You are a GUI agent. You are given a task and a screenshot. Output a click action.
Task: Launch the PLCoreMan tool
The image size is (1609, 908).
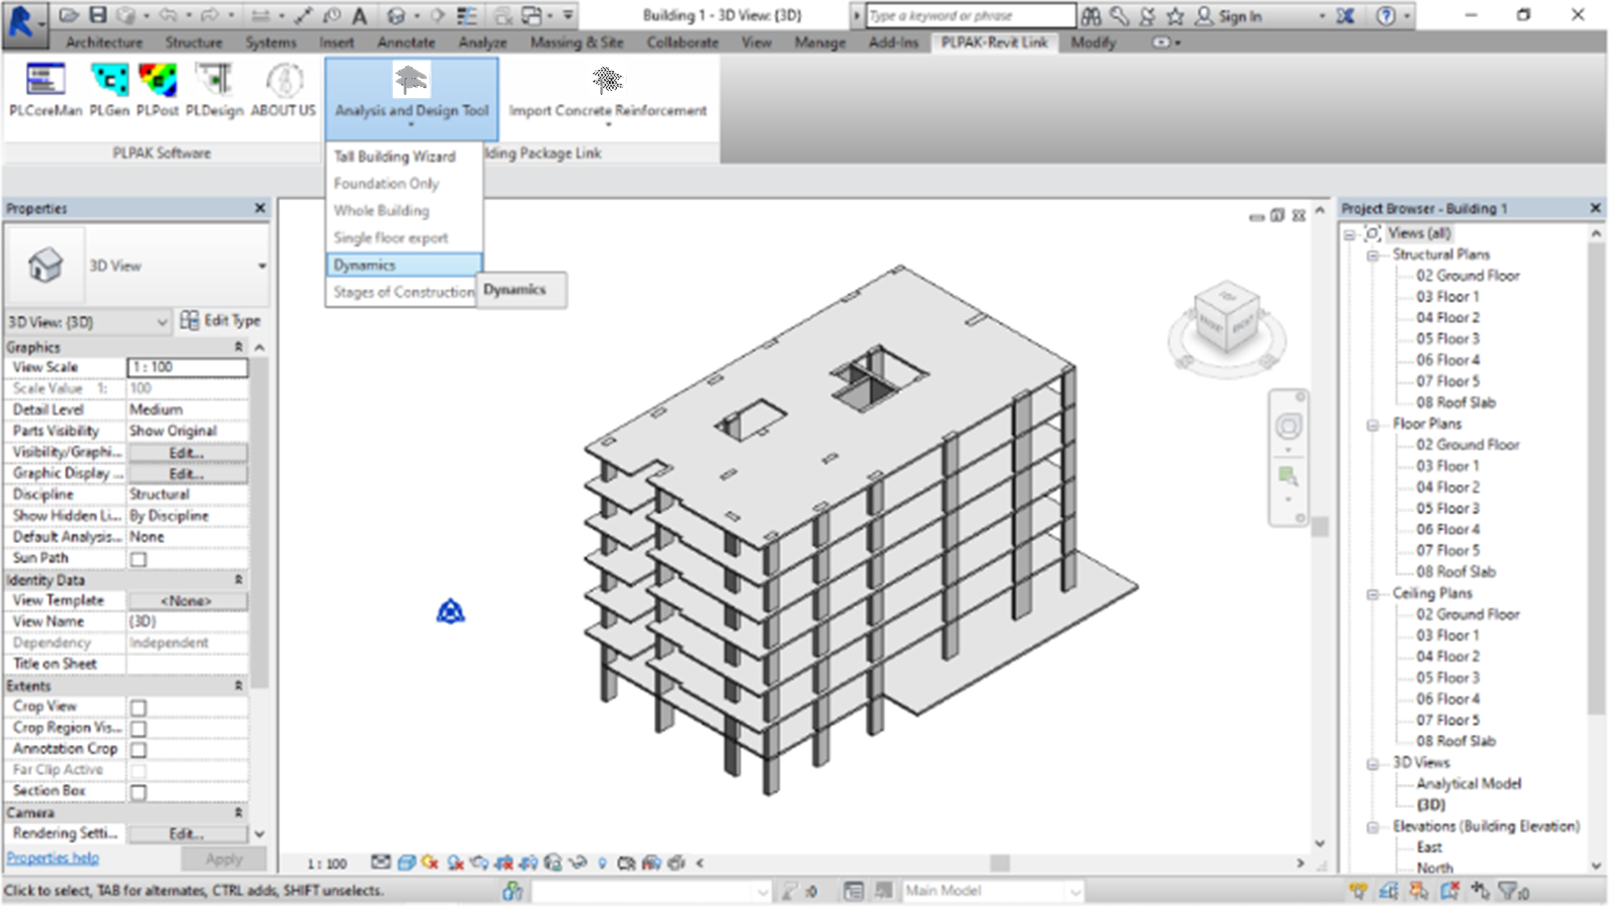[45, 89]
